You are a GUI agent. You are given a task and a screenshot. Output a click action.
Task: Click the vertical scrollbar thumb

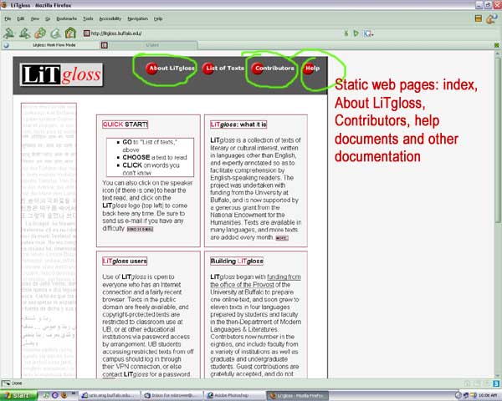point(498,139)
